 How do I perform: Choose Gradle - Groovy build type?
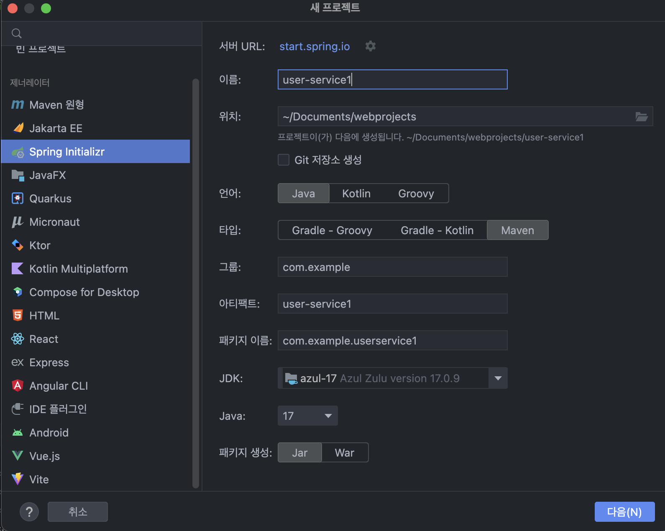[332, 230]
